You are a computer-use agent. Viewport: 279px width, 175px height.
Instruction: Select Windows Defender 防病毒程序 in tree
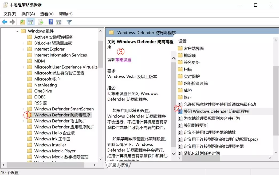[62, 115]
